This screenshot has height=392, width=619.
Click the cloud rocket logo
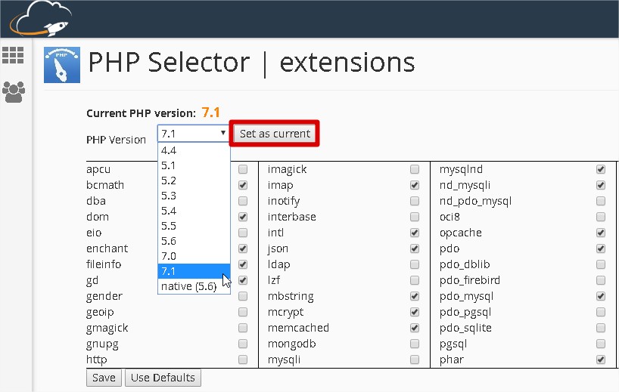coord(40,19)
